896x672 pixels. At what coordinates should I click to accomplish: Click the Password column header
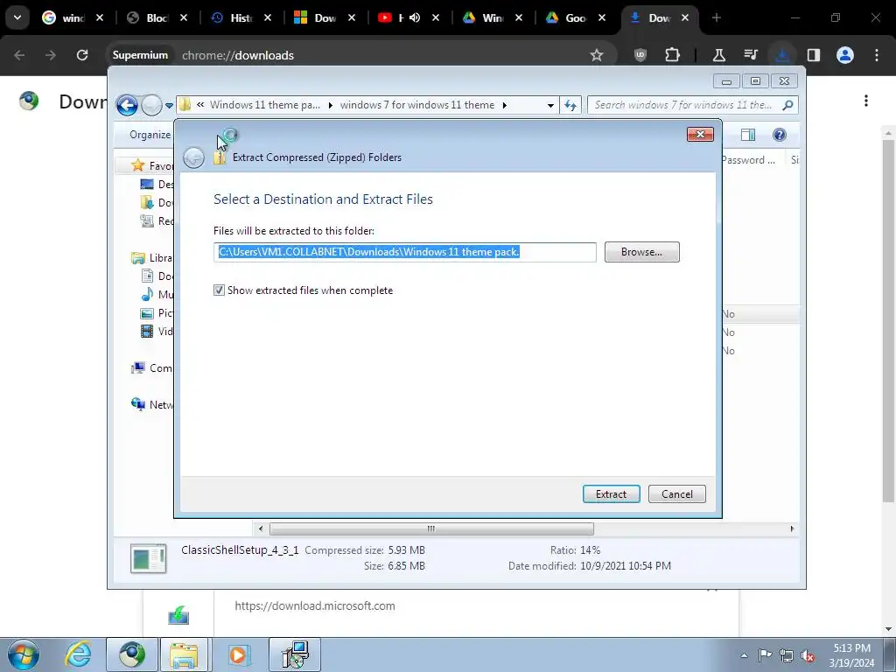coord(747,160)
